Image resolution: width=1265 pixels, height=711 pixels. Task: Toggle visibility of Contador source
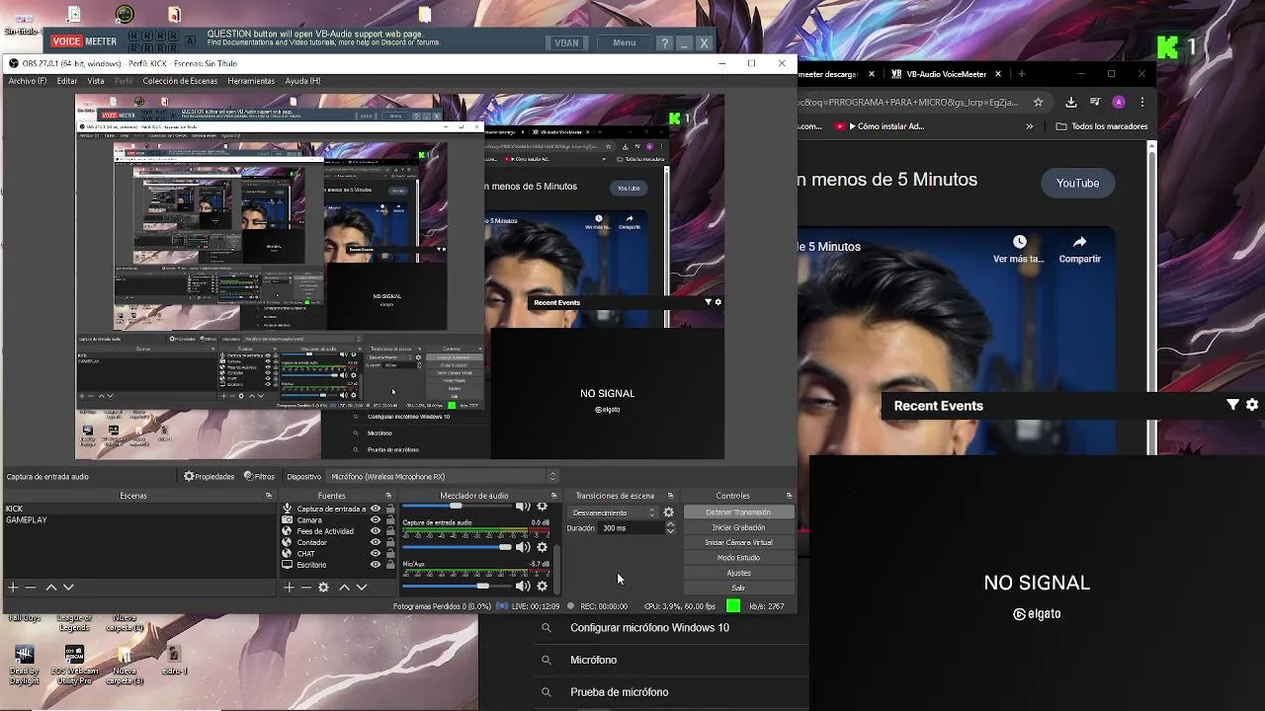[x=376, y=542]
